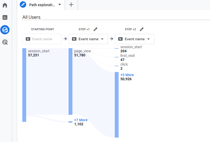Open the Path exploration tab dropdown arrow
The height and width of the screenshot is (142, 210).
60,5
